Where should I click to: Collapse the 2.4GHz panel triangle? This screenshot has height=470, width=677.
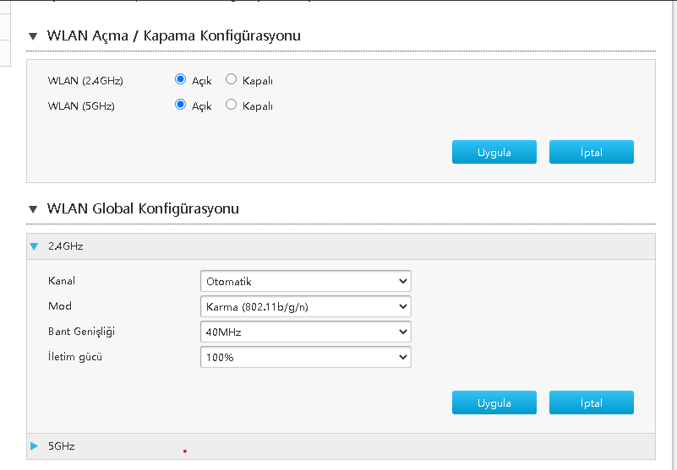(34, 246)
